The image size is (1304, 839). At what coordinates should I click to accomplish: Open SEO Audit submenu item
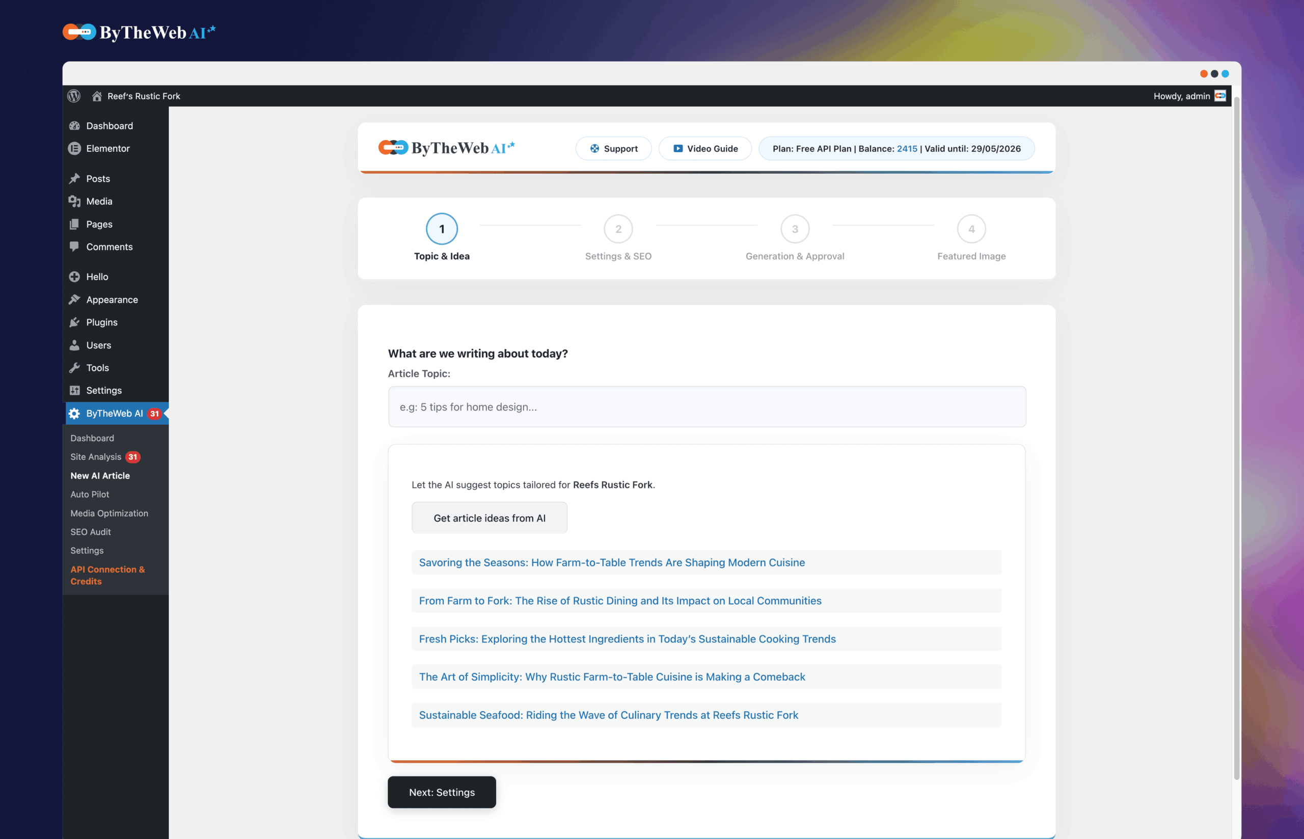pos(91,532)
